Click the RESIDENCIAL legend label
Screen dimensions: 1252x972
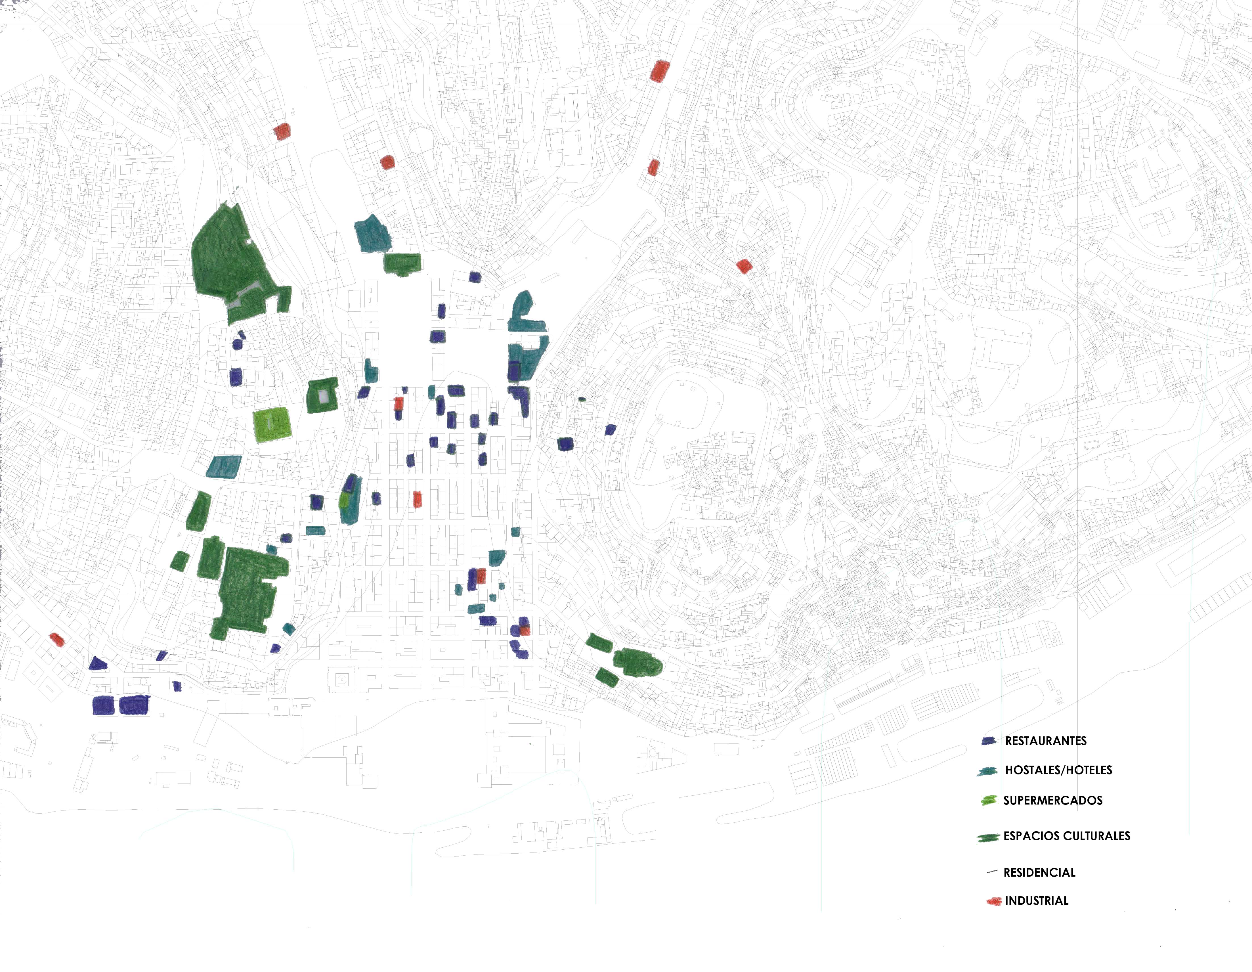(x=1039, y=873)
